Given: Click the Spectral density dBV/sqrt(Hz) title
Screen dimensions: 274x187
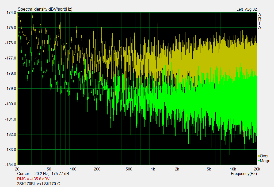Looking at the screenshot, I should click(45, 9).
